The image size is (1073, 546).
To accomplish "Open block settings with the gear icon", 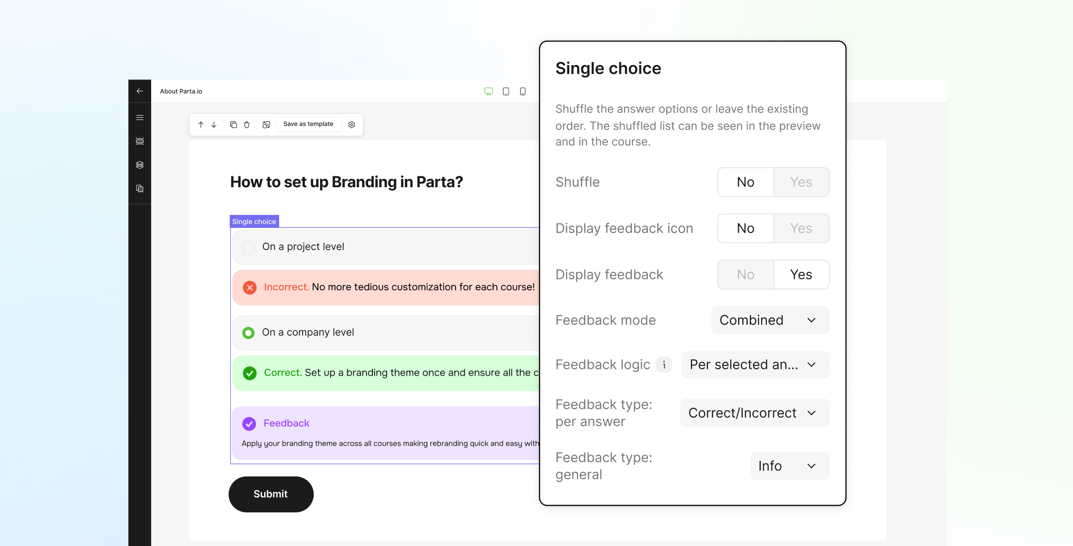I will tap(352, 124).
